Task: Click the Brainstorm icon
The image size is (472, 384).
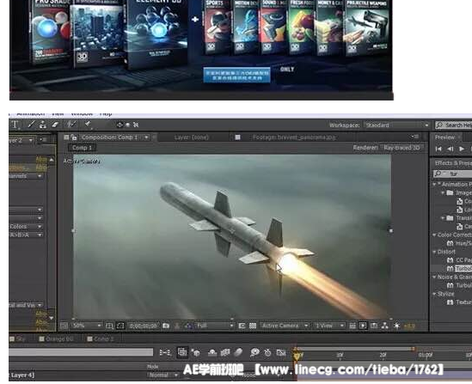Action: (254, 352)
